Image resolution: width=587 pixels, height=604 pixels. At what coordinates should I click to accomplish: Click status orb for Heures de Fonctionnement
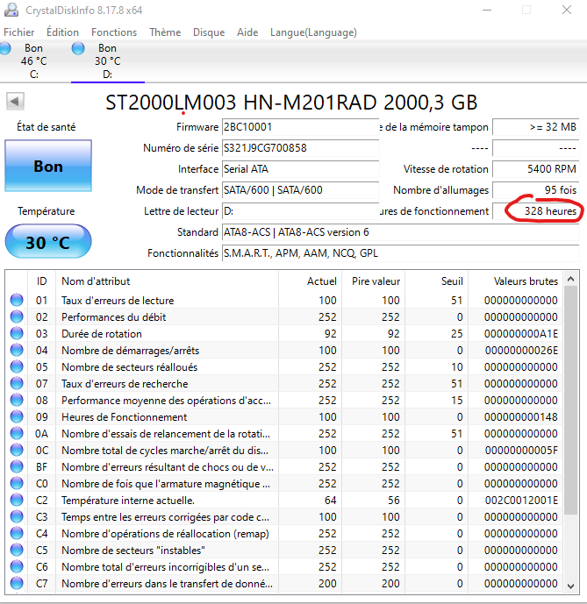(17, 416)
